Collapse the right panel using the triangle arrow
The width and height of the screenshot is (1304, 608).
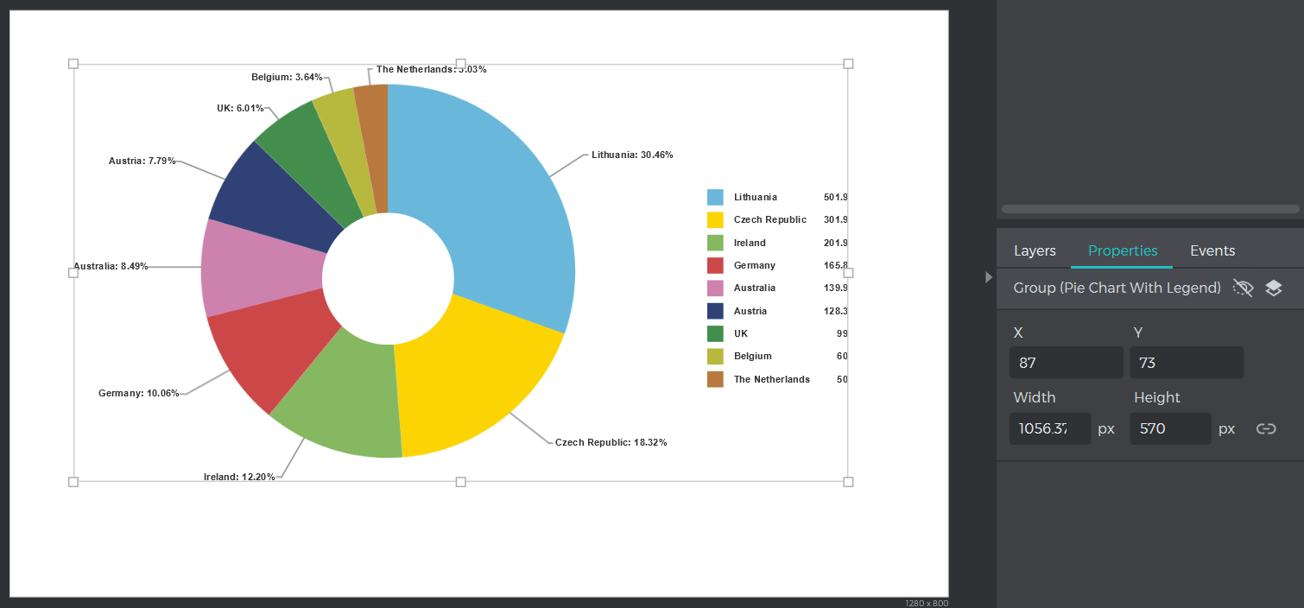click(989, 277)
